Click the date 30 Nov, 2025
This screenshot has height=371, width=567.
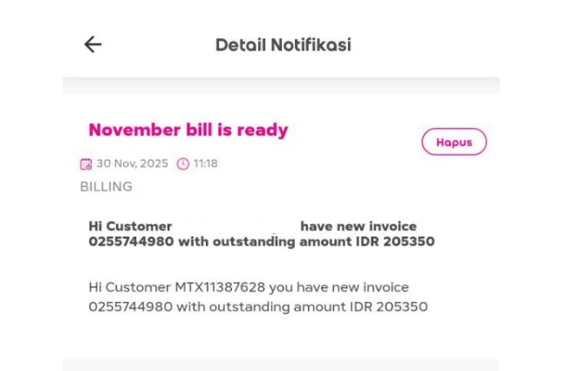132,164
